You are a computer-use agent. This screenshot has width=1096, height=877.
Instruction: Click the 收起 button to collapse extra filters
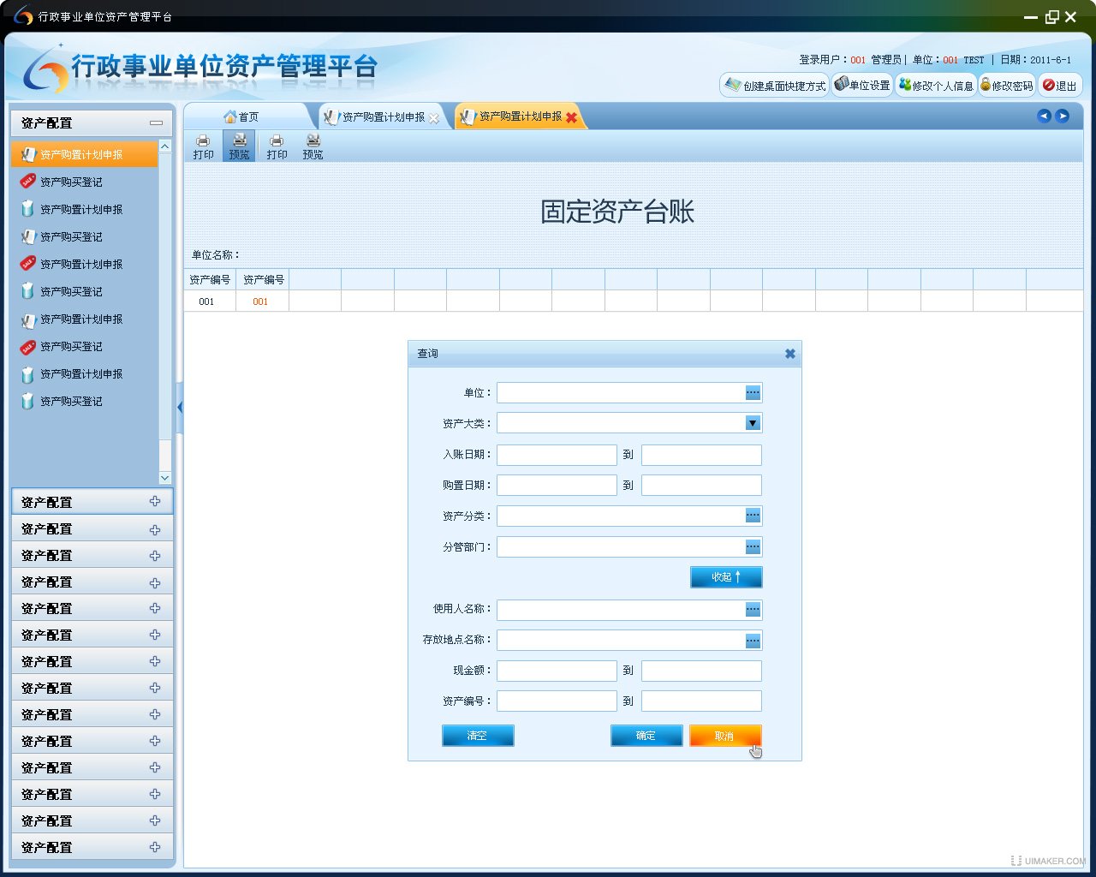pyautogui.click(x=726, y=577)
